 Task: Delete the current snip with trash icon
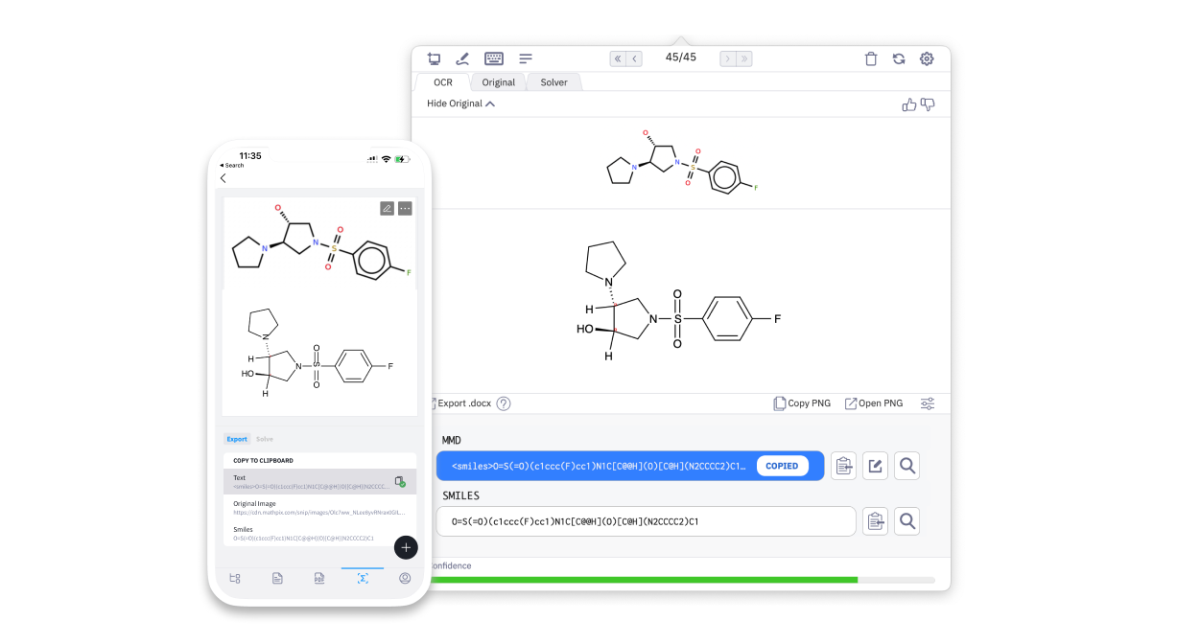click(871, 58)
